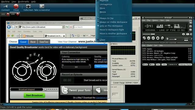The height and width of the screenshot is (110, 195).
Task: Click the Add to Favorites icon
Action: 12,36
